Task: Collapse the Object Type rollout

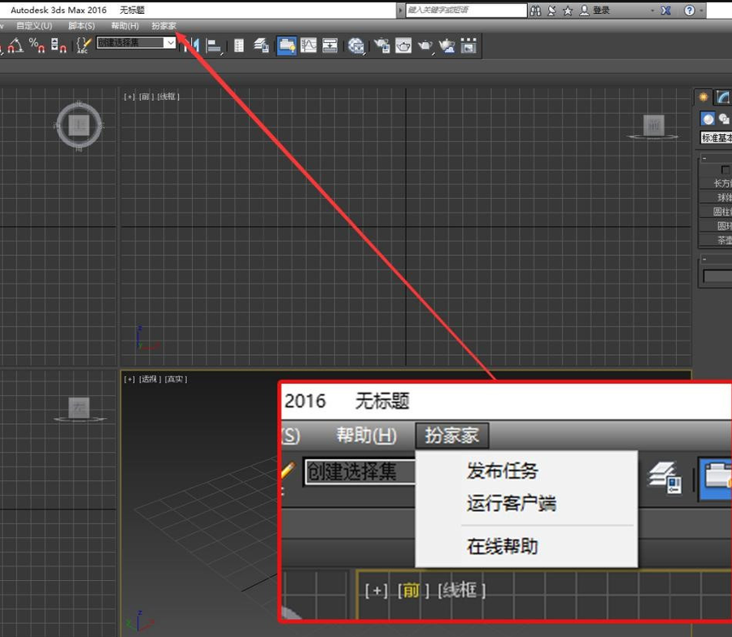Action: point(704,158)
